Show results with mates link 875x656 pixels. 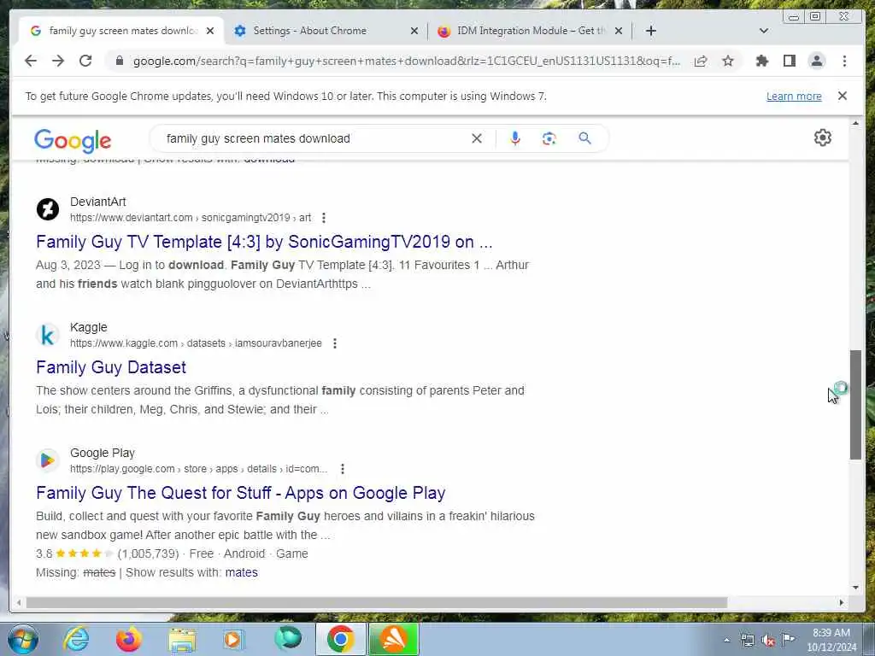(242, 572)
